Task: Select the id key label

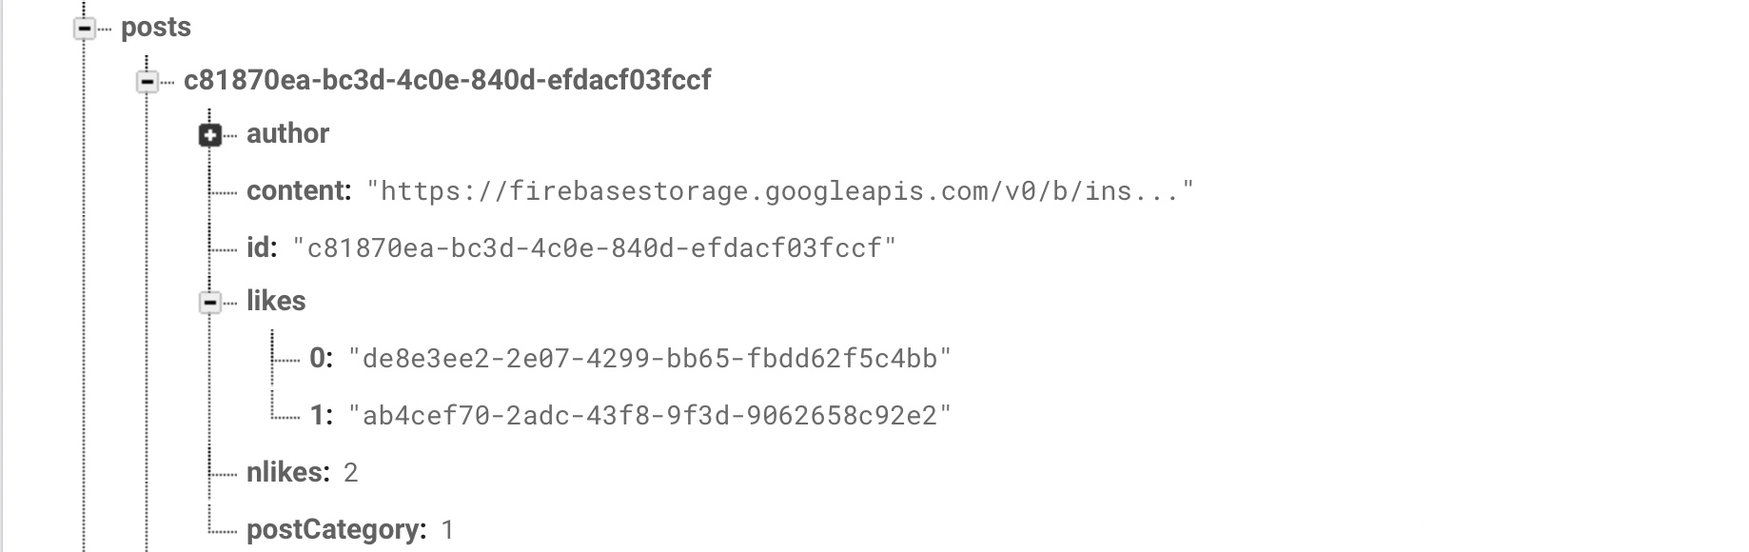Action: pos(262,248)
